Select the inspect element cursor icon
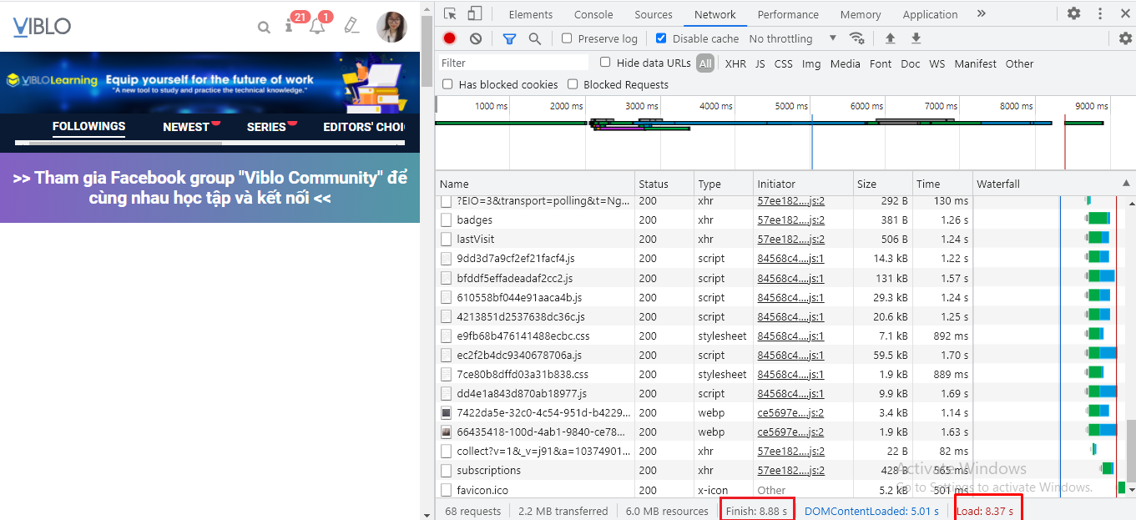 click(450, 13)
